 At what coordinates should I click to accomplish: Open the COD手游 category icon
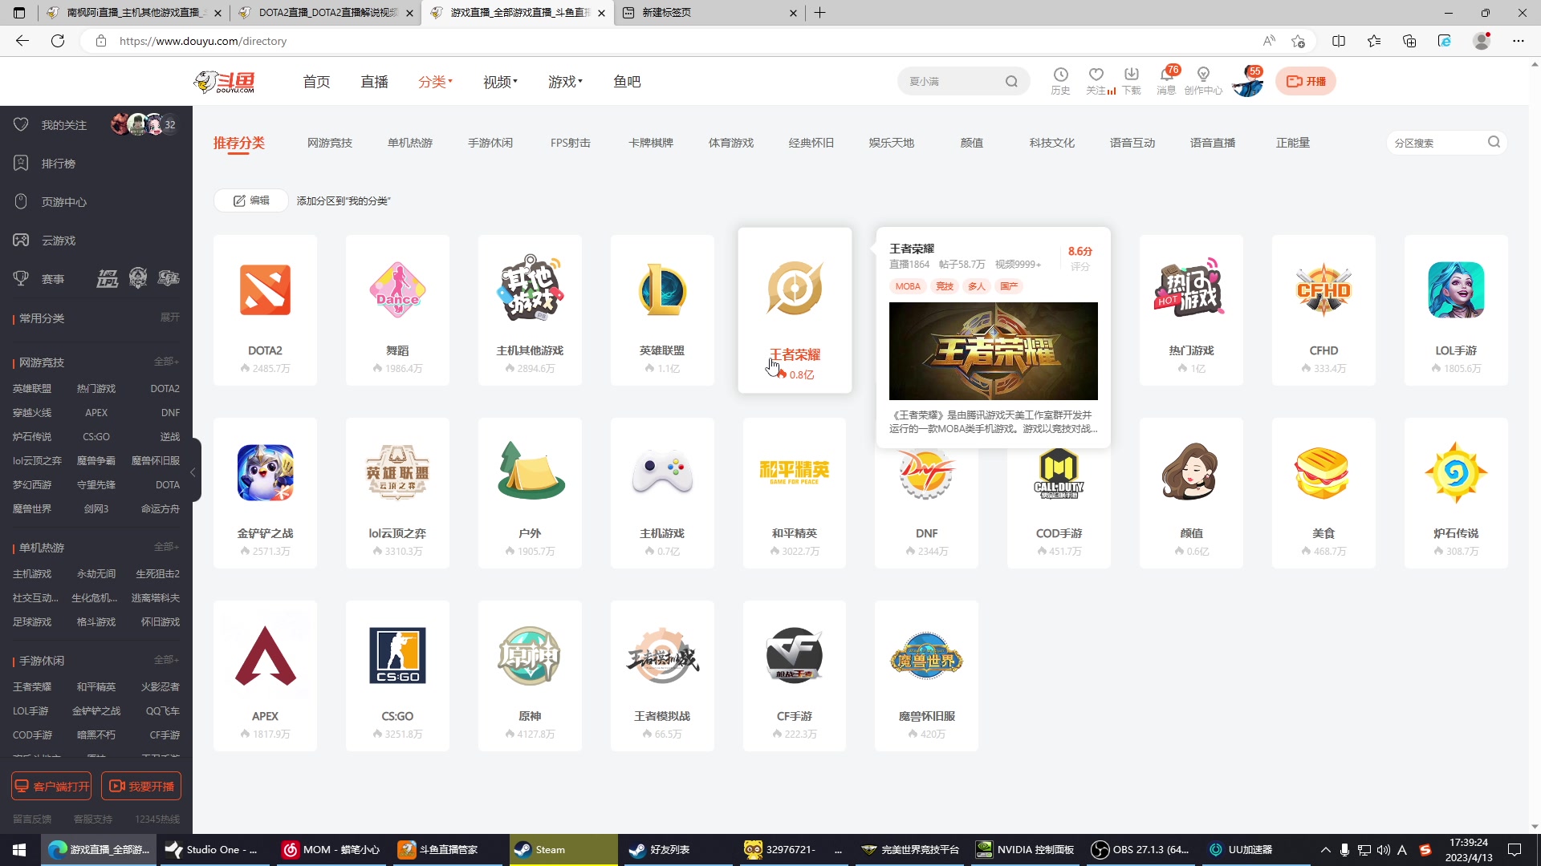pos(1059,472)
